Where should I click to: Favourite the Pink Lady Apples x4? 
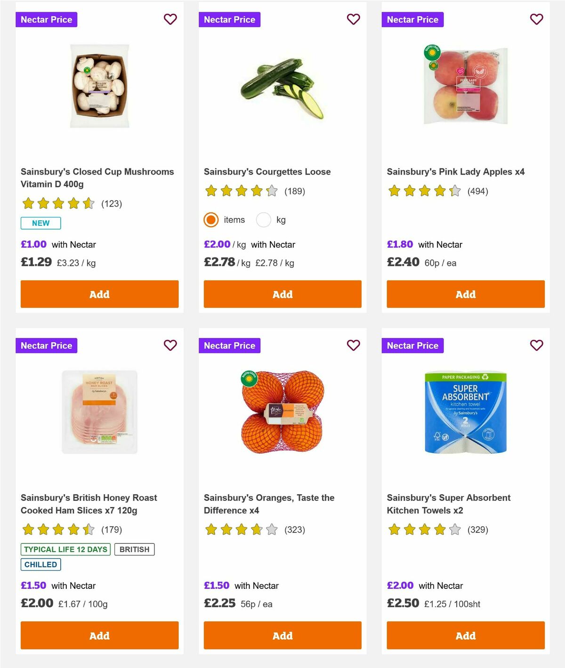tap(536, 19)
